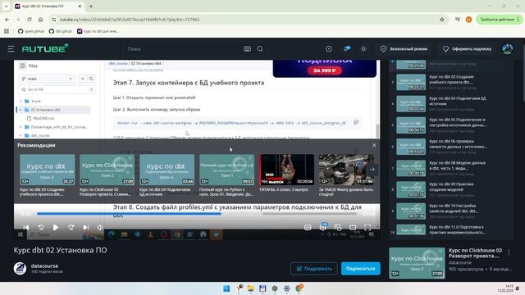Open File Explorer from taskbar
This screenshot has width=525, height=295.
point(250,288)
